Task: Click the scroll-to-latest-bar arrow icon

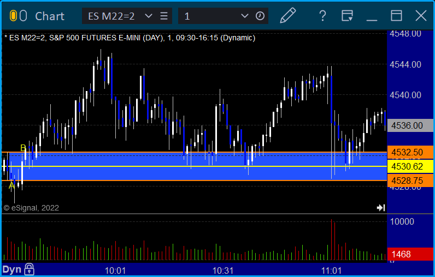Action: 381,208
